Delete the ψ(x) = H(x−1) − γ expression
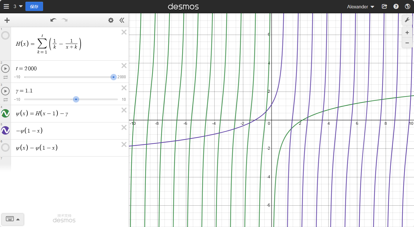 coord(124,110)
